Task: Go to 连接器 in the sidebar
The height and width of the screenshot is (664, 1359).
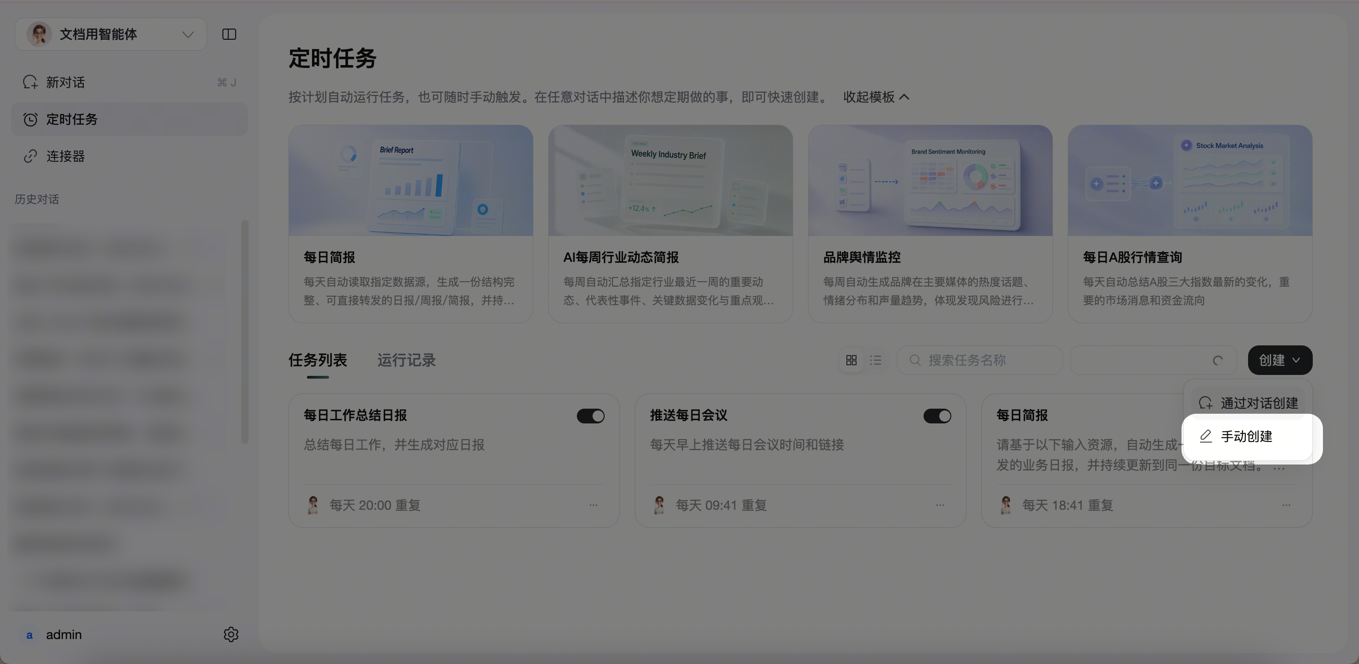Action: coord(129,156)
